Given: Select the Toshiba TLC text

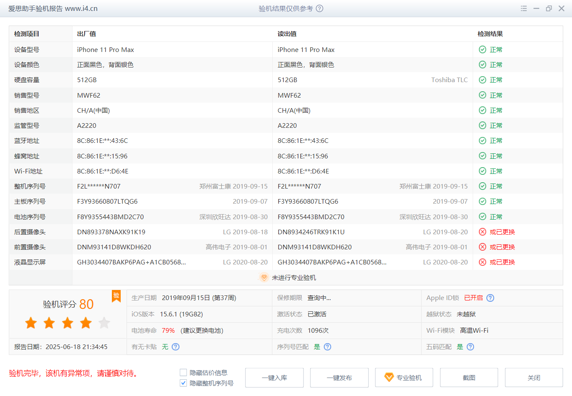Looking at the screenshot, I should click(449, 80).
